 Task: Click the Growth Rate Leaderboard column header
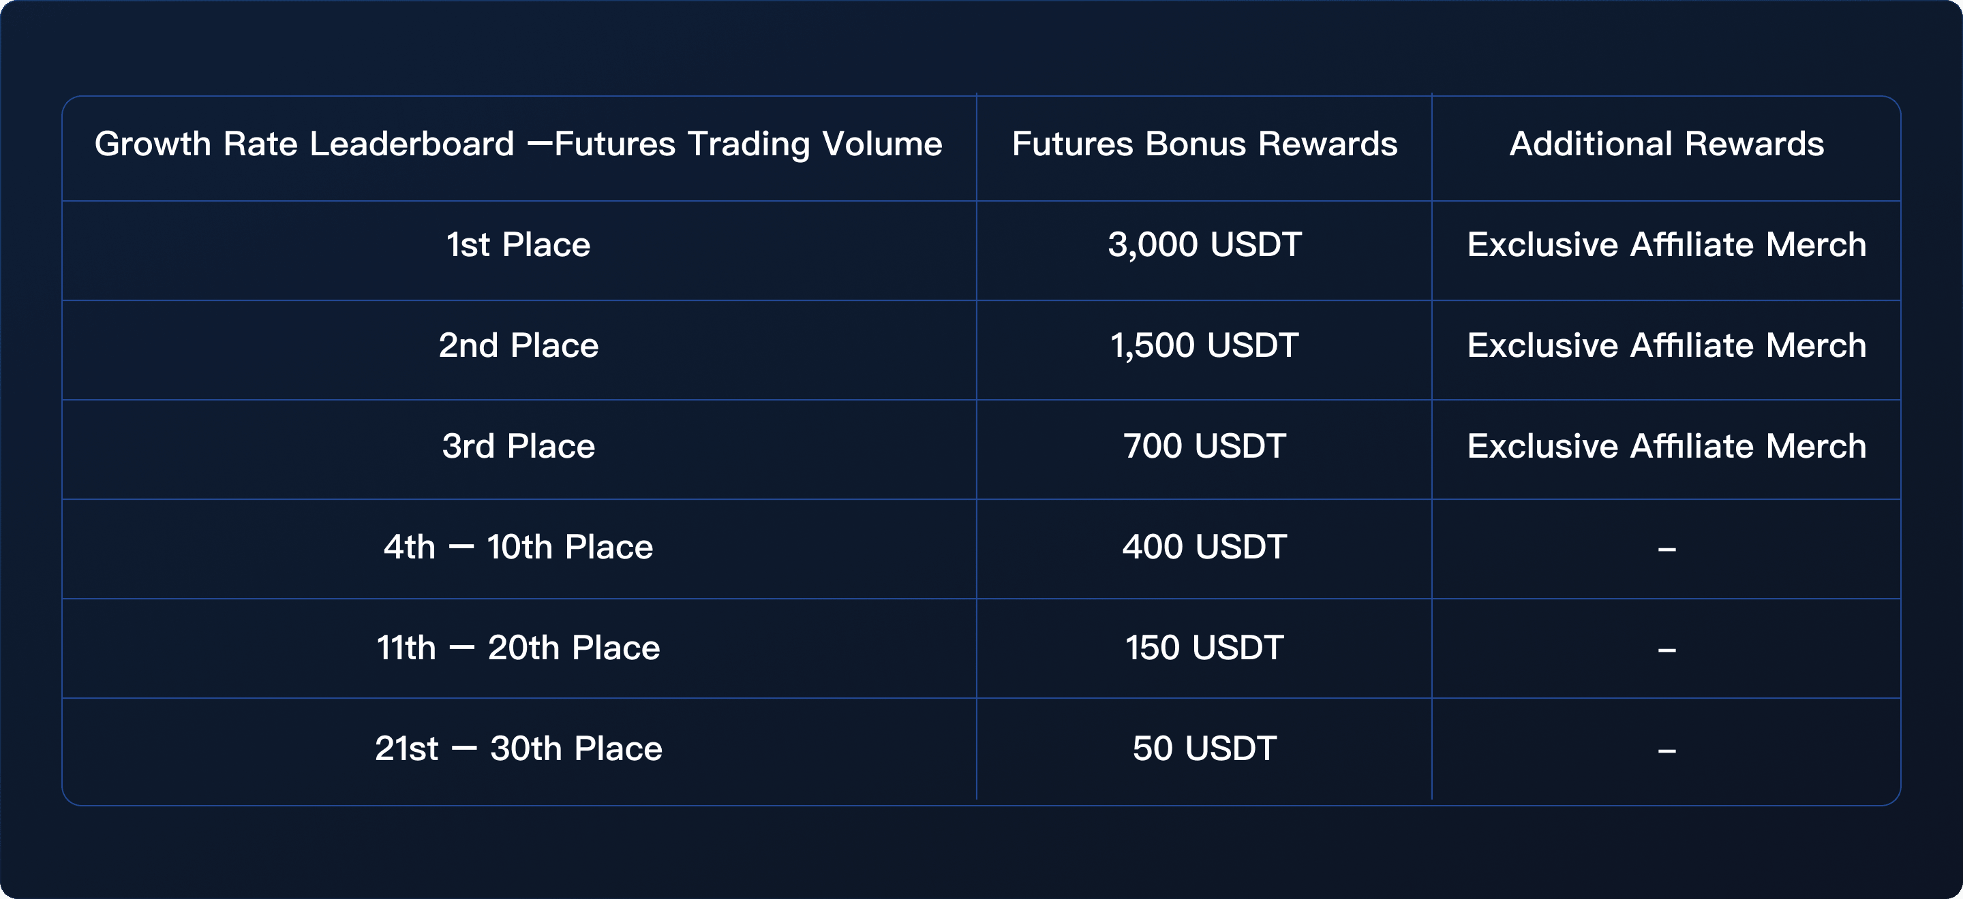click(518, 144)
